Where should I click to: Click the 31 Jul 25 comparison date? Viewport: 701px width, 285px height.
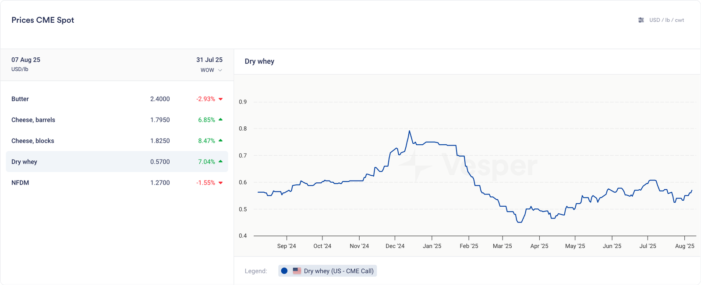tap(209, 60)
